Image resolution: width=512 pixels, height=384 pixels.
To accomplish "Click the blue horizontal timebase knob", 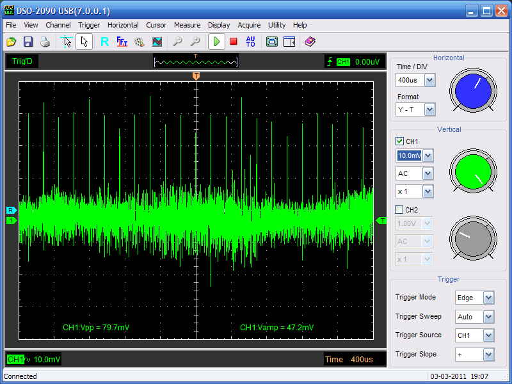I will [473, 90].
